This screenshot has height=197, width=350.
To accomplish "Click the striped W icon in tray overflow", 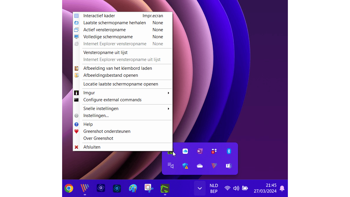I will click(214, 166).
